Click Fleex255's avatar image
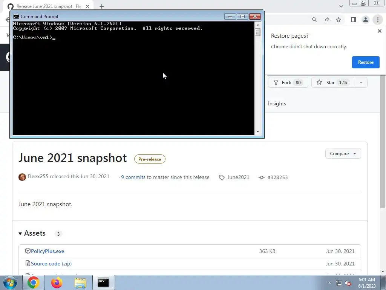The height and width of the screenshot is (290, 386). coord(22,177)
